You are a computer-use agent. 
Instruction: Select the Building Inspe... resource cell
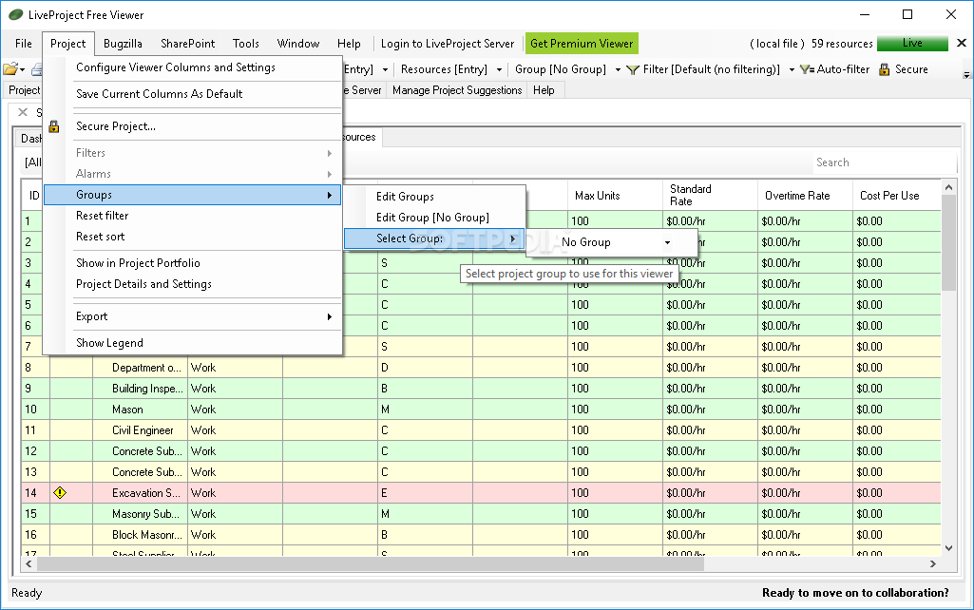click(141, 389)
